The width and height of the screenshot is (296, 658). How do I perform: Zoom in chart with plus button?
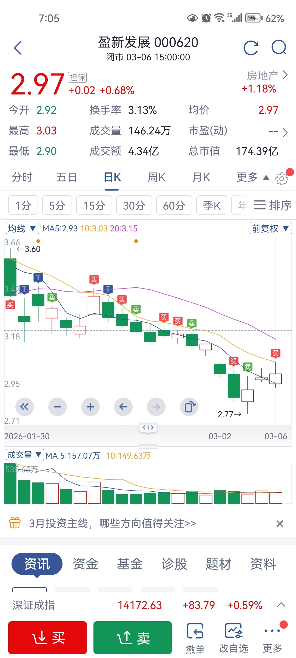tap(90, 407)
